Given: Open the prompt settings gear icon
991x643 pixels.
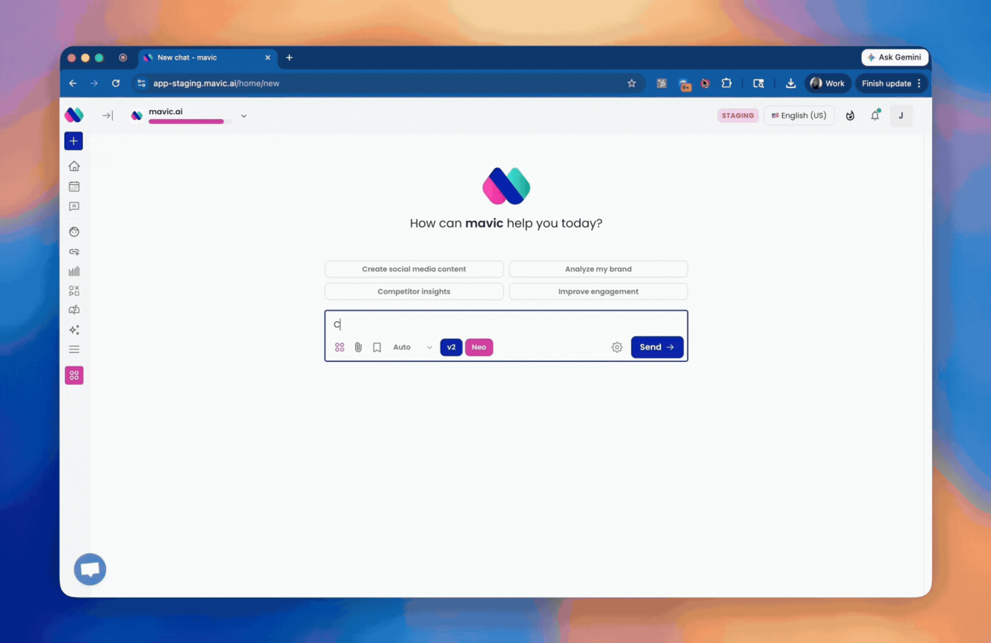Looking at the screenshot, I should (617, 347).
